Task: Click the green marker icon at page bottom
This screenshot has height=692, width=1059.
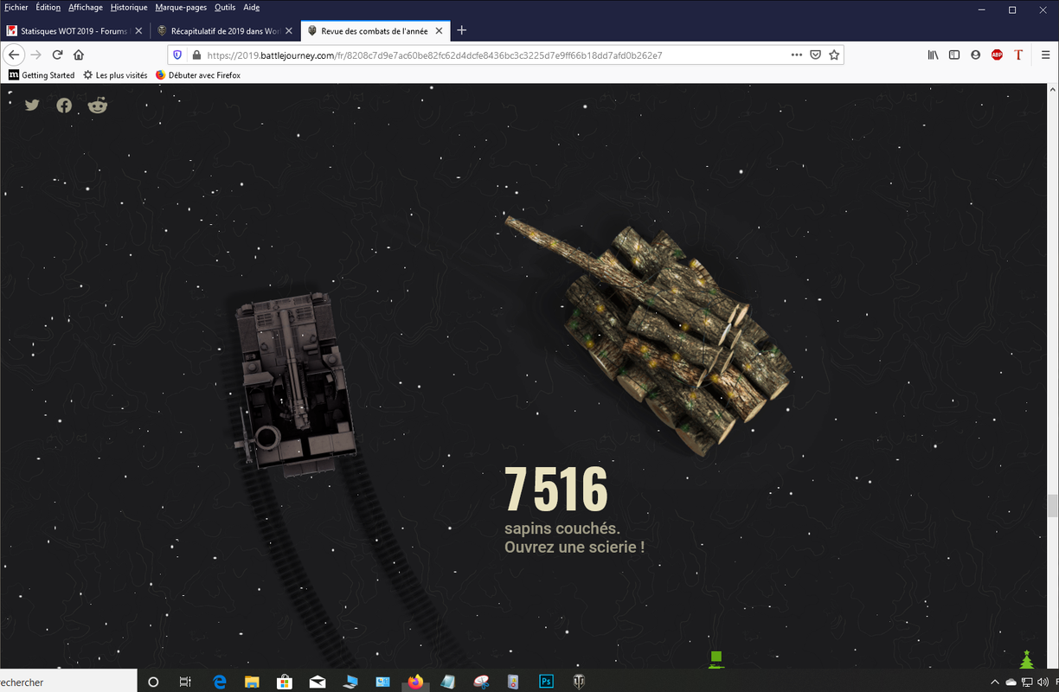Action: point(716,660)
